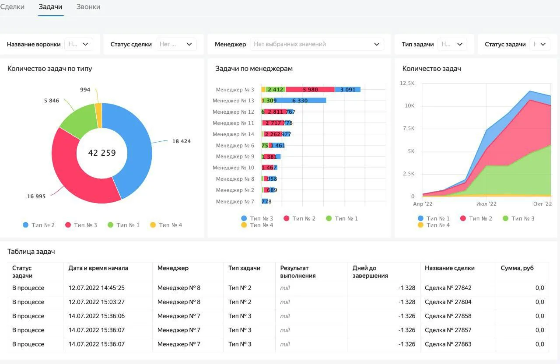Select the Задачи tab

point(50,7)
